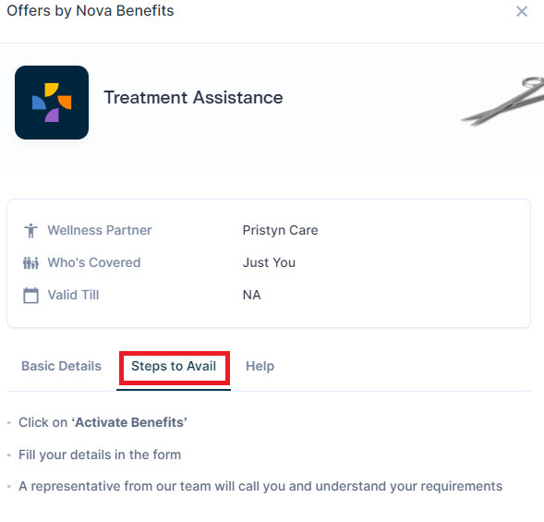Click the Valid Till label
This screenshot has height=522, width=544.
73,295
